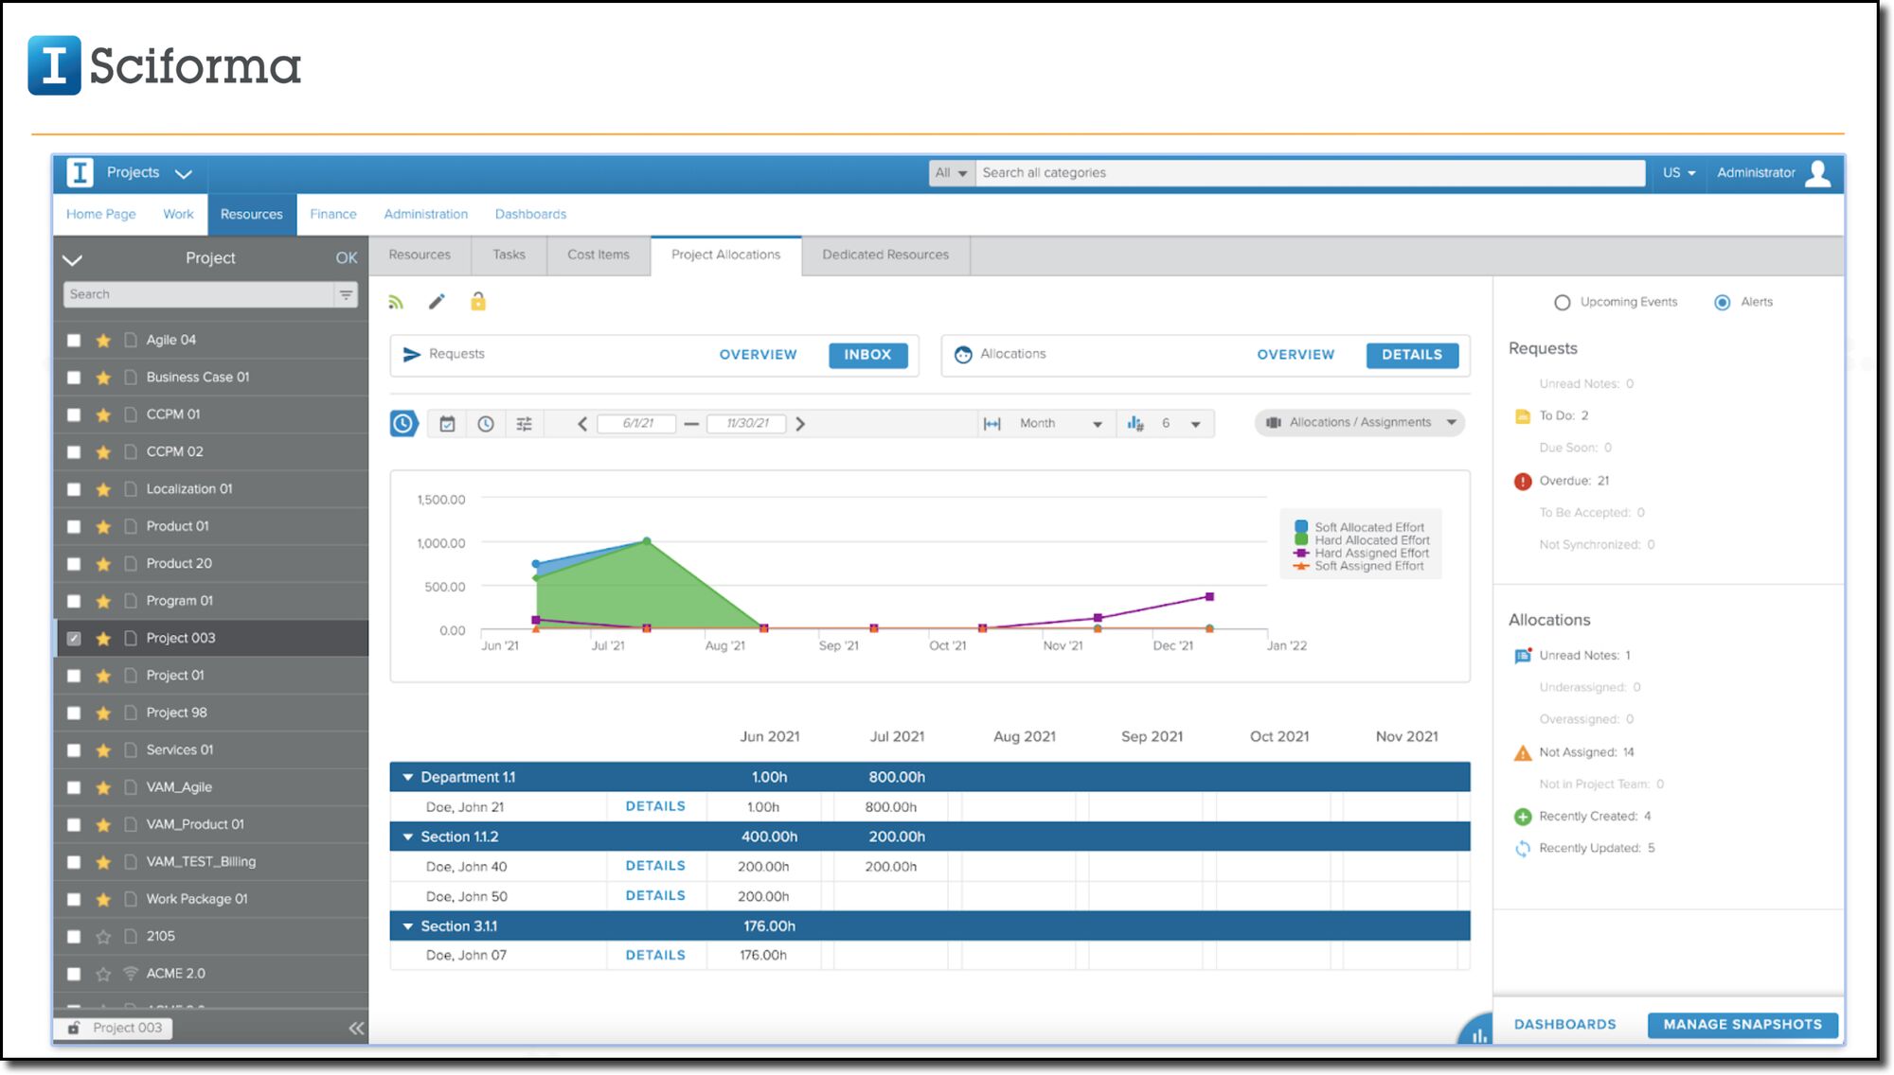Click the yellow lock icon

tap(478, 302)
